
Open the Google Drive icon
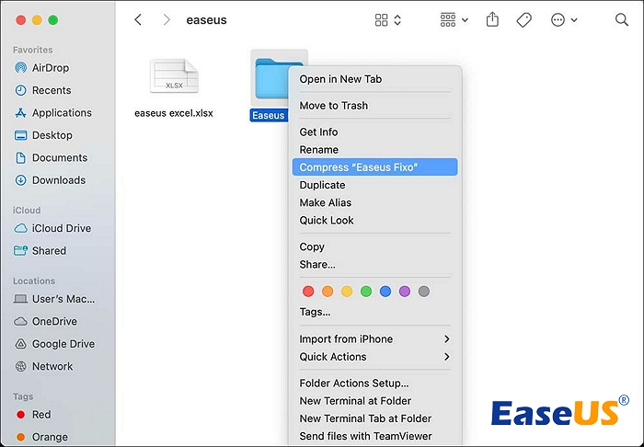[x=20, y=344]
